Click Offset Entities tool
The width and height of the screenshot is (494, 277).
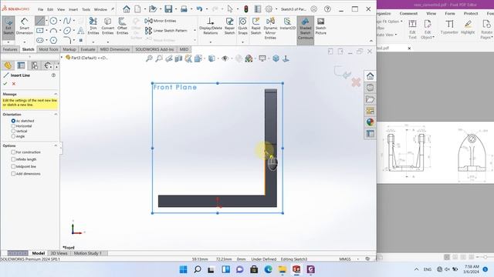(x=122, y=26)
